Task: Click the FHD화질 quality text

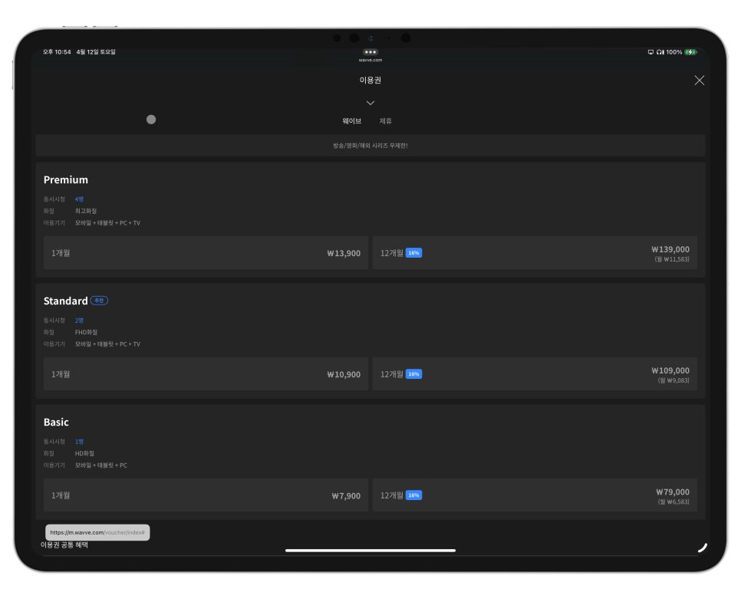Action: [86, 332]
